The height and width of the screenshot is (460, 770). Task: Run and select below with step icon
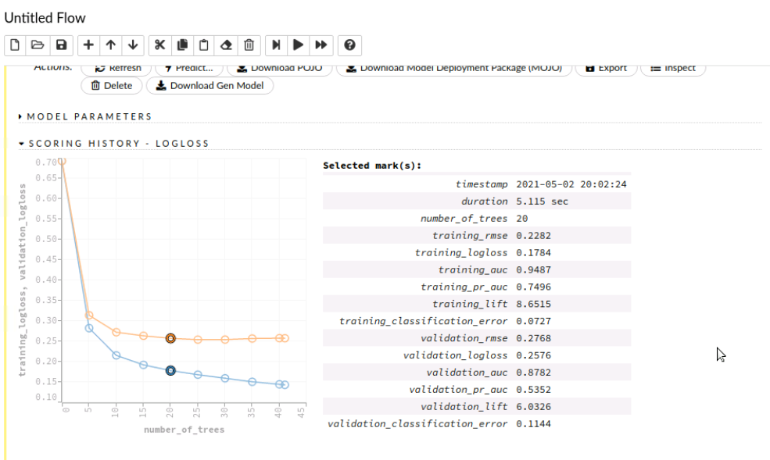[x=276, y=45]
